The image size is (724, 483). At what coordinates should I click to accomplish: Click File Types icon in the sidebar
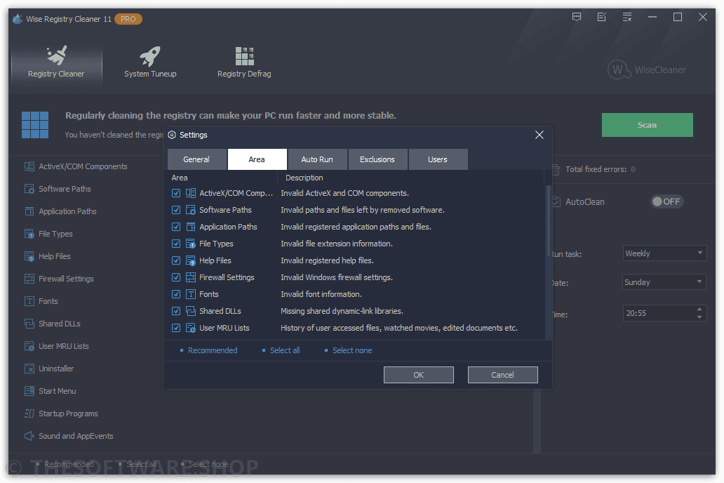click(x=29, y=234)
